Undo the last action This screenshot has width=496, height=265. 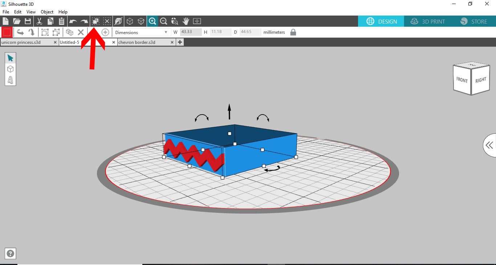click(73, 21)
